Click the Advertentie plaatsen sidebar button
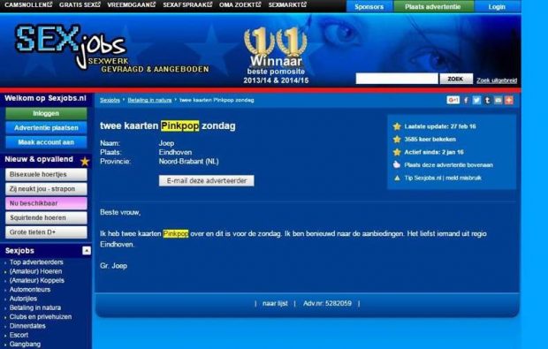548x349 pixels. pos(46,128)
